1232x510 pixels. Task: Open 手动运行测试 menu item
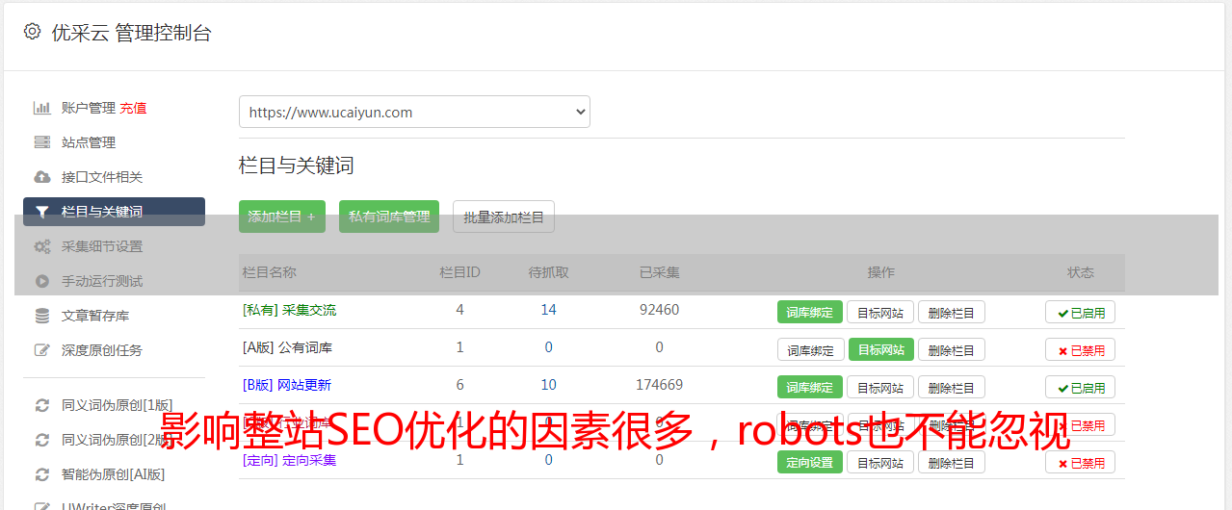click(102, 281)
